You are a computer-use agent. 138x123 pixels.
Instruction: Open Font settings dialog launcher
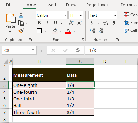tap(83, 40)
